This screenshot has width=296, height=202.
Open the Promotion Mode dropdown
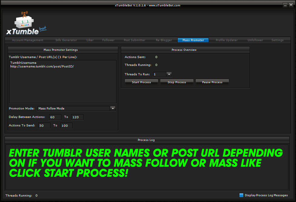tap(77, 109)
